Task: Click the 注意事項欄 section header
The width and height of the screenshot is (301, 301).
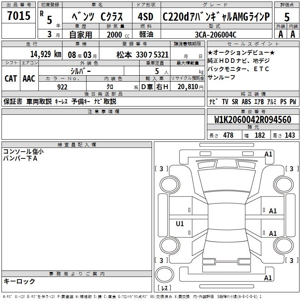Action: point(103,111)
